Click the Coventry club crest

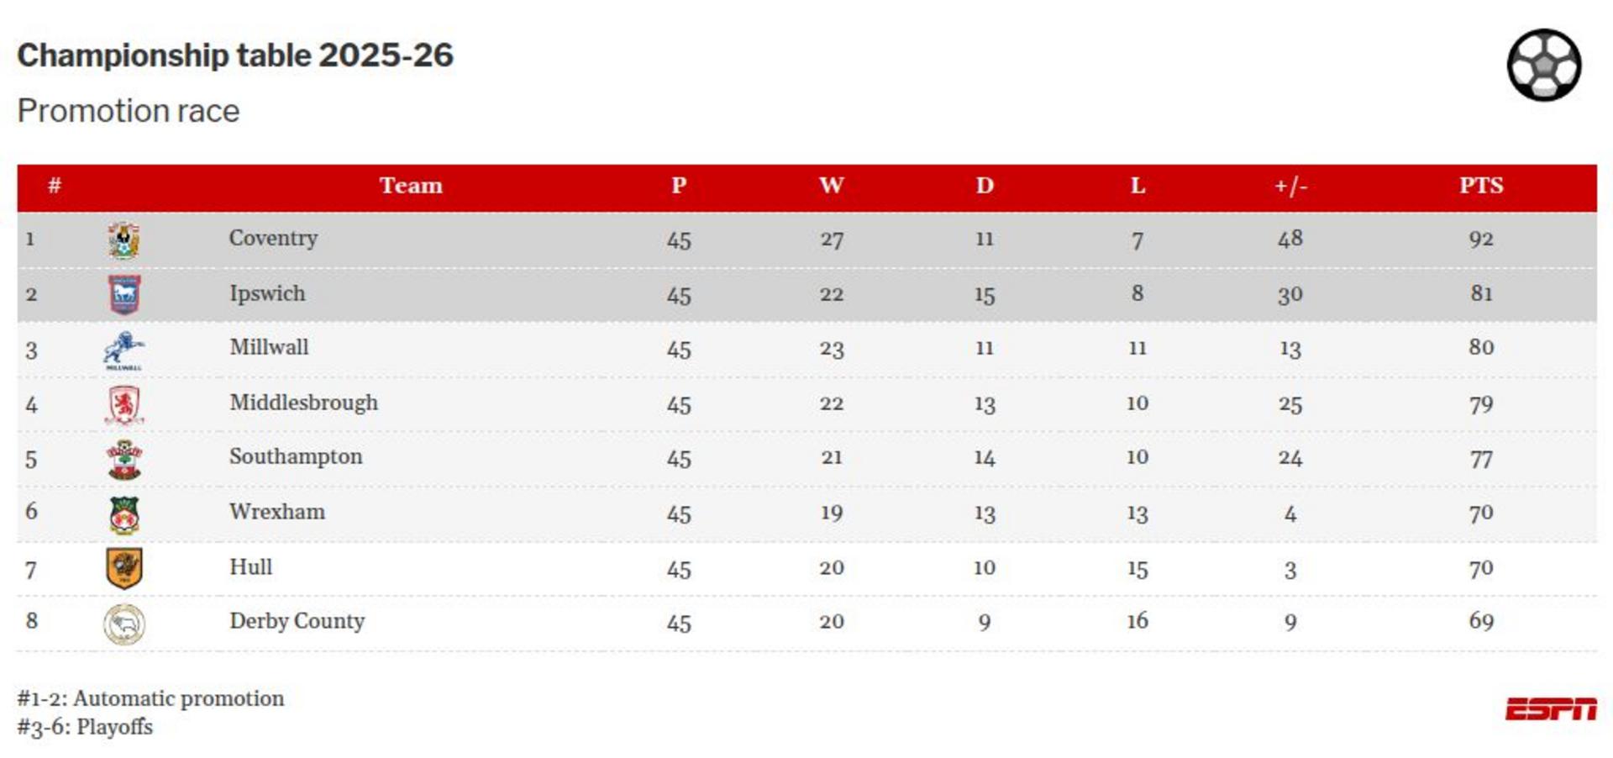[x=124, y=240]
